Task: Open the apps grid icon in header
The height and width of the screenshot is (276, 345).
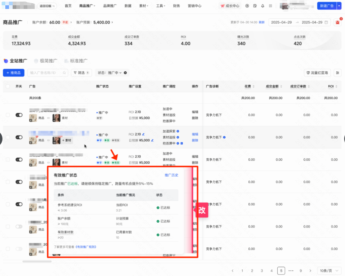Action: coord(270,6)
